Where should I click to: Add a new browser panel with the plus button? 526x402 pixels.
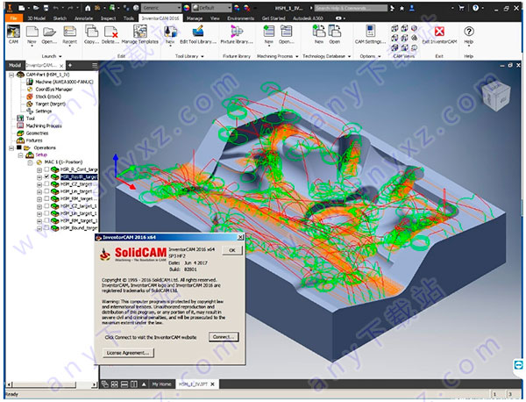[70, 65]
